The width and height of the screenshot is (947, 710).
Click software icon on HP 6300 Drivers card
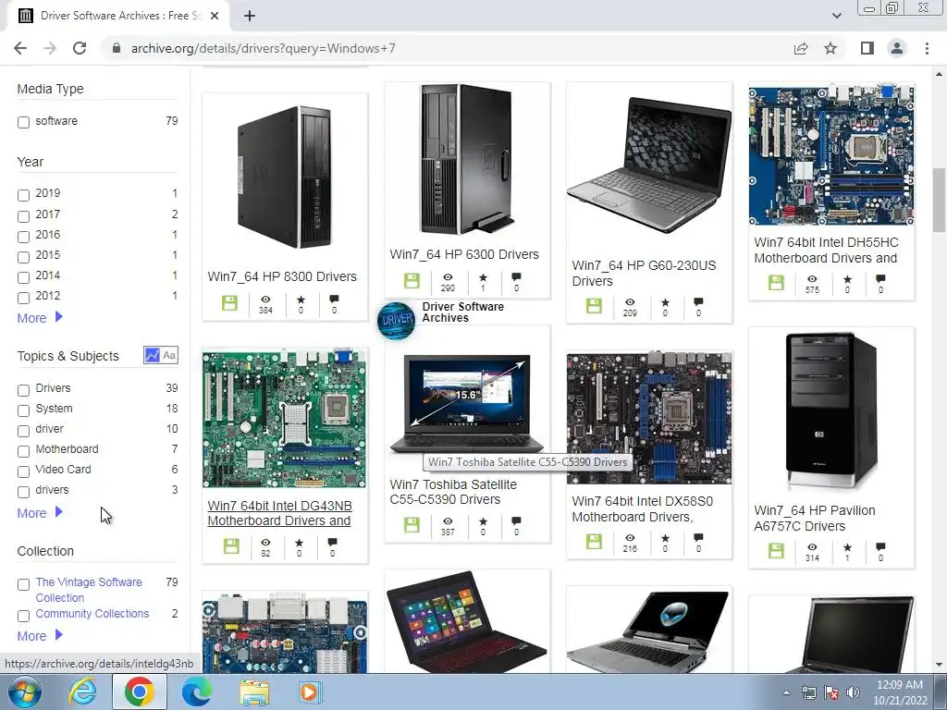coord(412,281)
